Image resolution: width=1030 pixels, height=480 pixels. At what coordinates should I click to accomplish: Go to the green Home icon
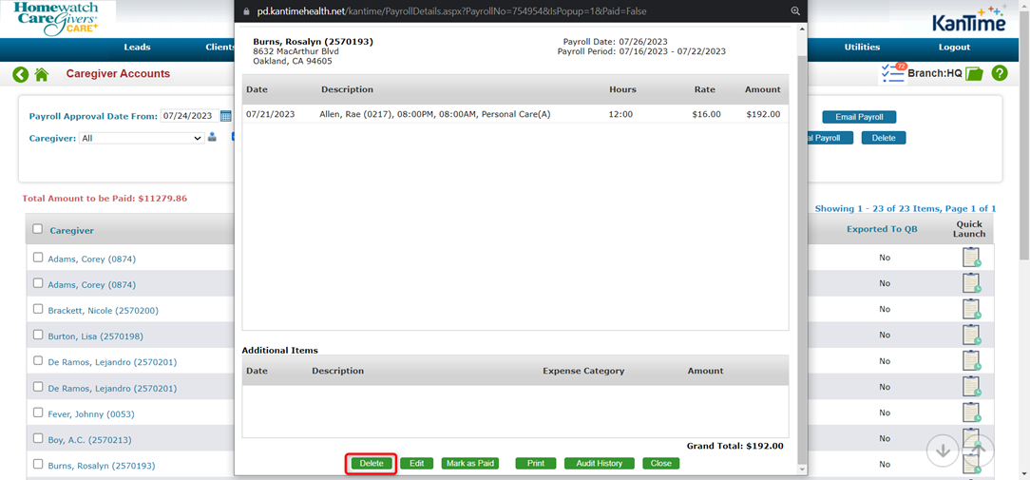click(41, 74)
